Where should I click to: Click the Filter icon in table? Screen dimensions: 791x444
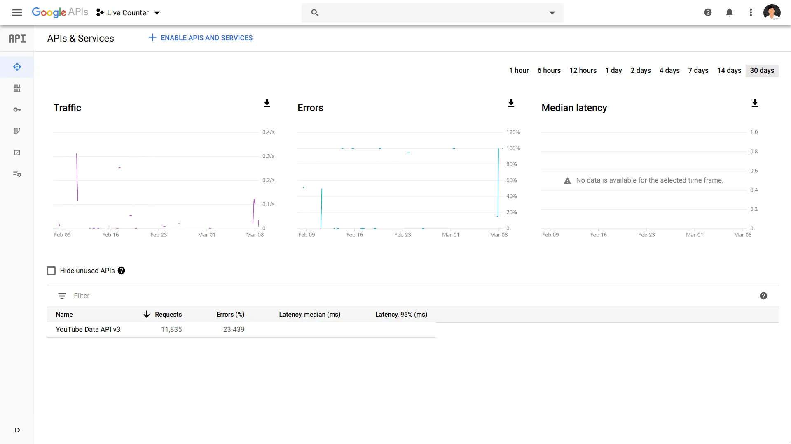pyautogui.click(x=62, y=296)
